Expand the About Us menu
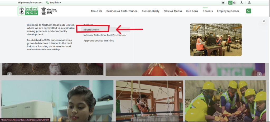Screen dimensions: 270x122 pos(96,11)
